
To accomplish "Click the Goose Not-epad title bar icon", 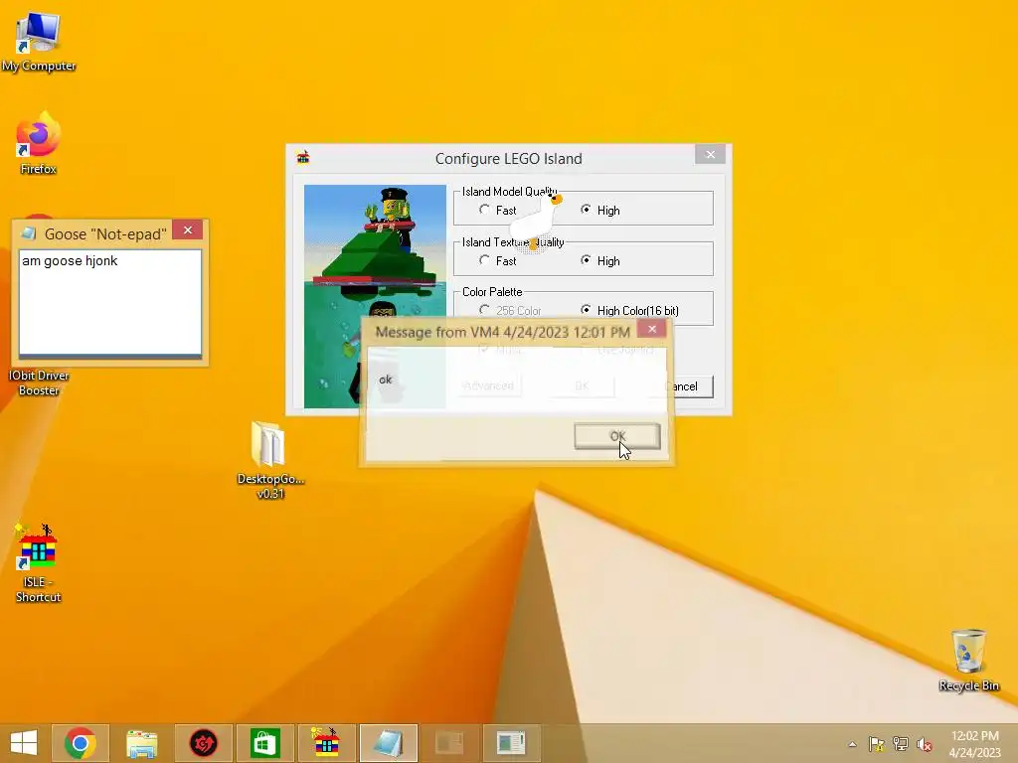I will click(29, 233).
